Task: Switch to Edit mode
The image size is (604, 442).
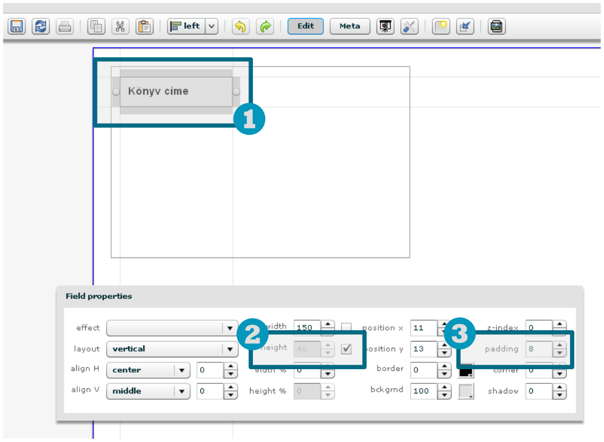Action: pyautogui.click(x=305, y=27)
